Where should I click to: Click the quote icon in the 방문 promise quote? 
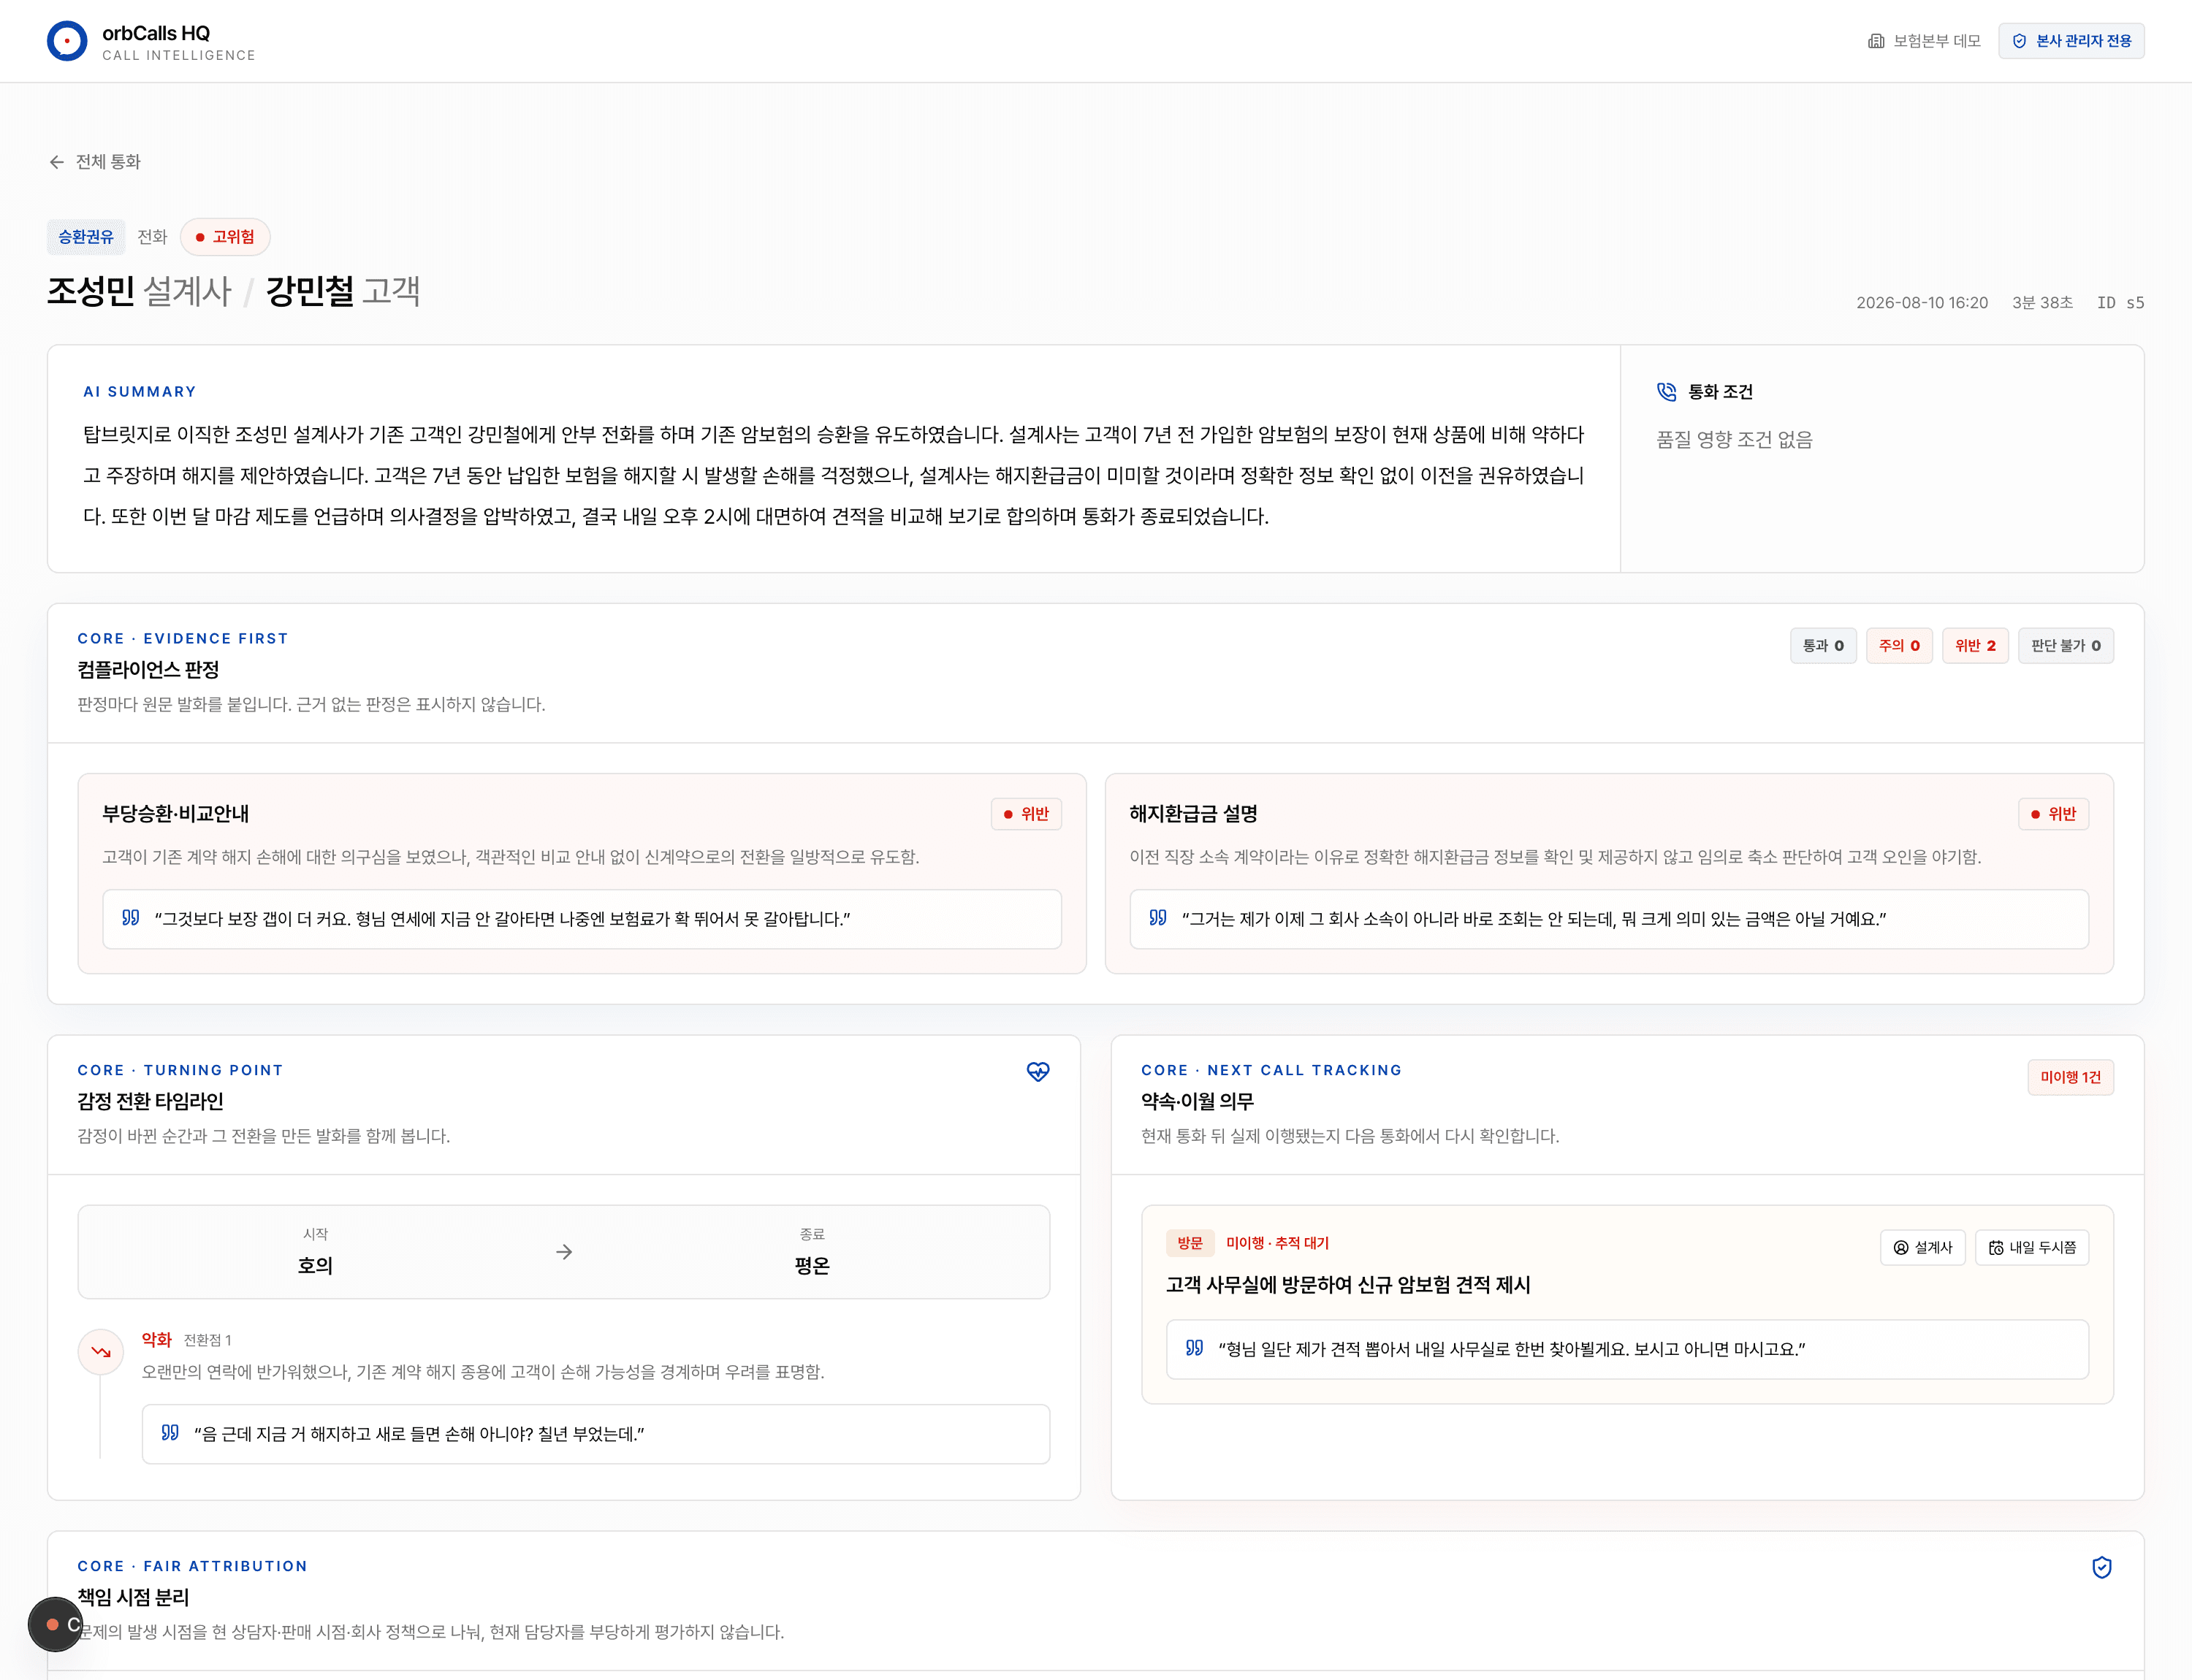(x=1195, y=1348)
